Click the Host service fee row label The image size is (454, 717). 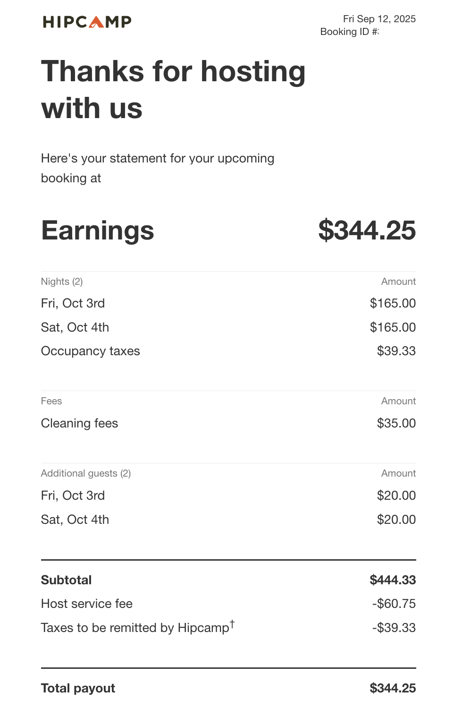coord(87,604)
